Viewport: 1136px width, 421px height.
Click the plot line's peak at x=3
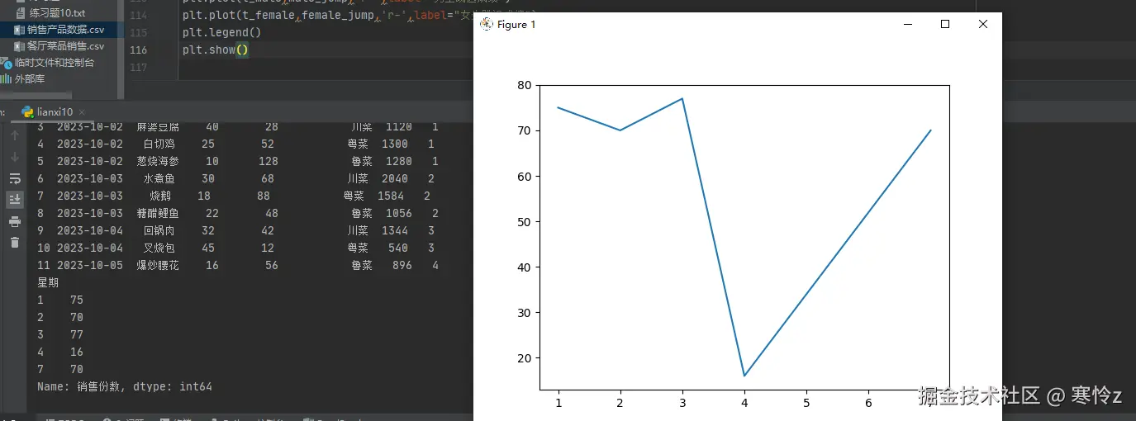point(682,99)
